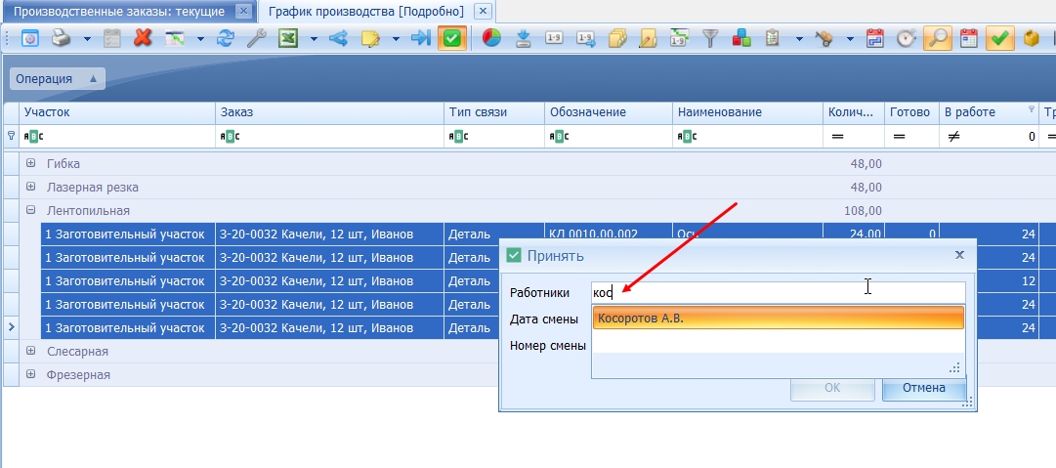The width and height of the screenshot is (1056, 468).
Task: Click the blue refresh arrows icon
Action: coord(225,38)
